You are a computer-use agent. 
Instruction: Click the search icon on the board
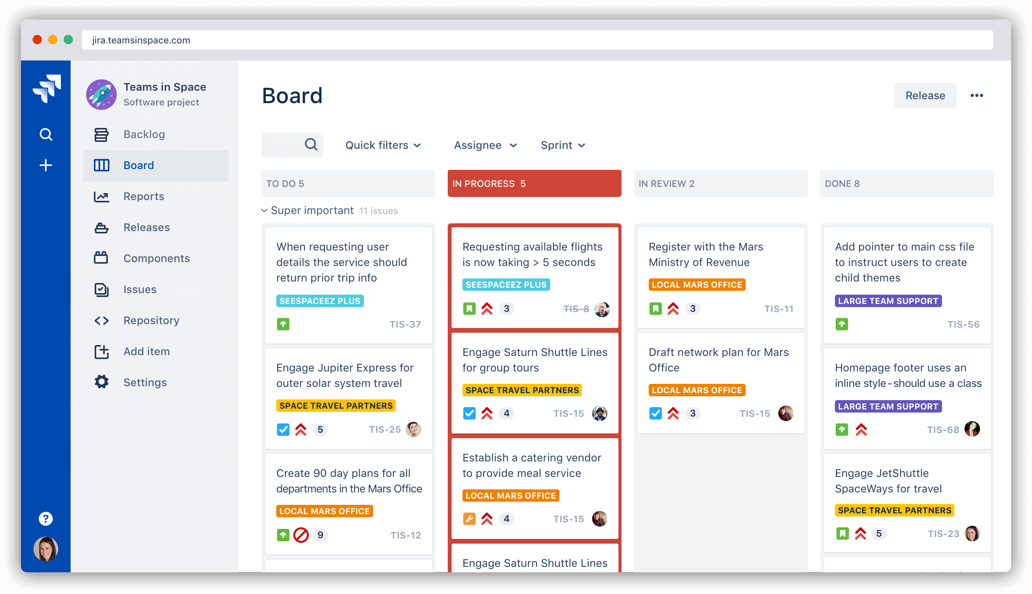pos(310,145)
